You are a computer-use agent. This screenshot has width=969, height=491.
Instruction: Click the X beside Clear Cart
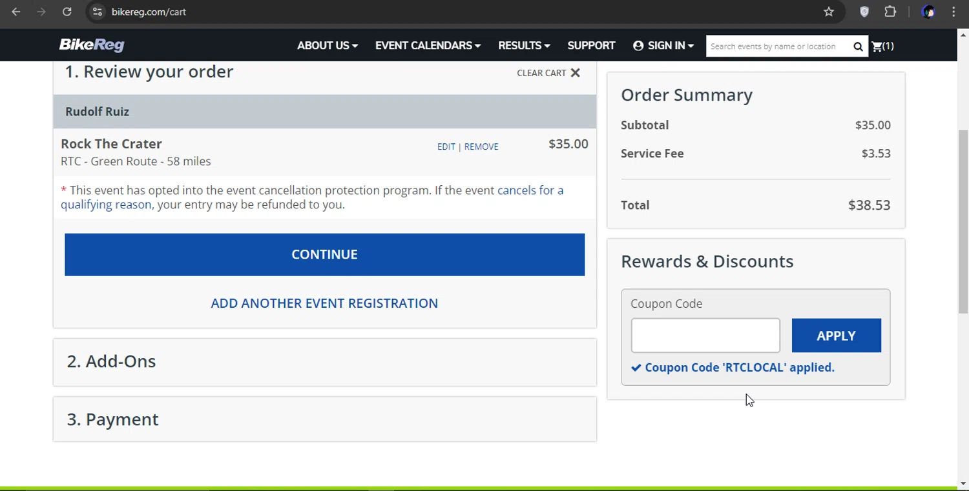tap(575, 73)
